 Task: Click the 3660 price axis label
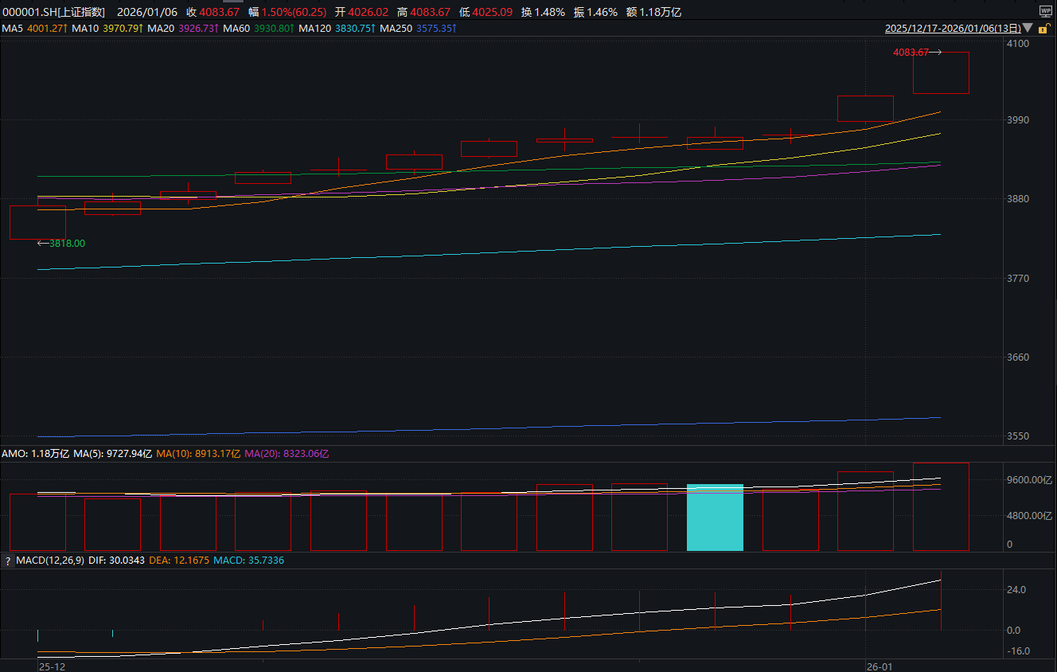(x=1018, y=357)
